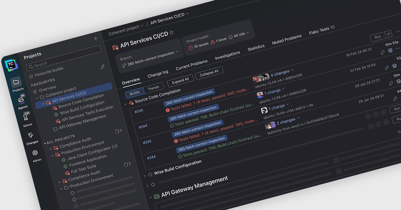Collapse the API Gateway Management section
Image resolution: width=401 pixels, height=210 pixels.
[x=150, y=197]
